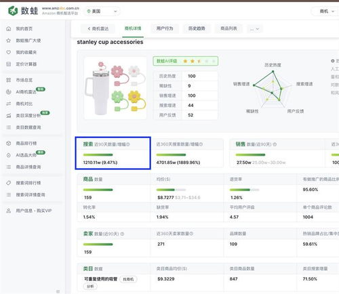Click the list icon for 搜索词详情查询
Viewport: 339px width, 294px height.
(9, 194)
